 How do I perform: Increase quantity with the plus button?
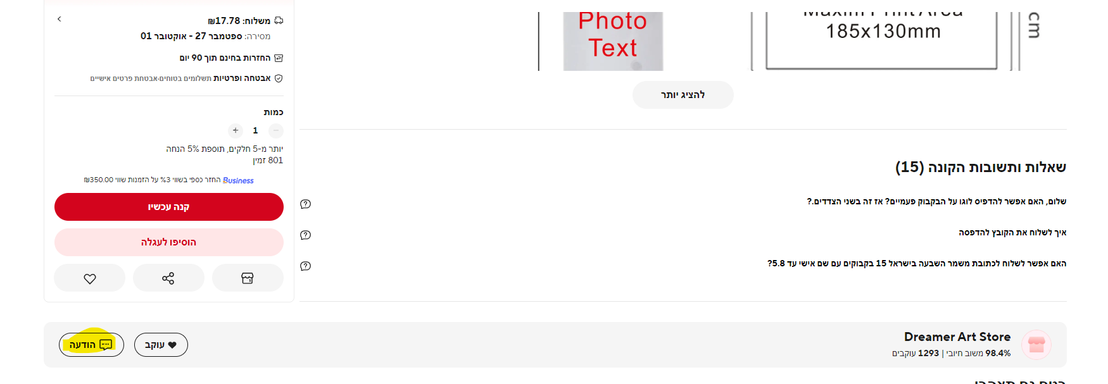click(236, 130)
